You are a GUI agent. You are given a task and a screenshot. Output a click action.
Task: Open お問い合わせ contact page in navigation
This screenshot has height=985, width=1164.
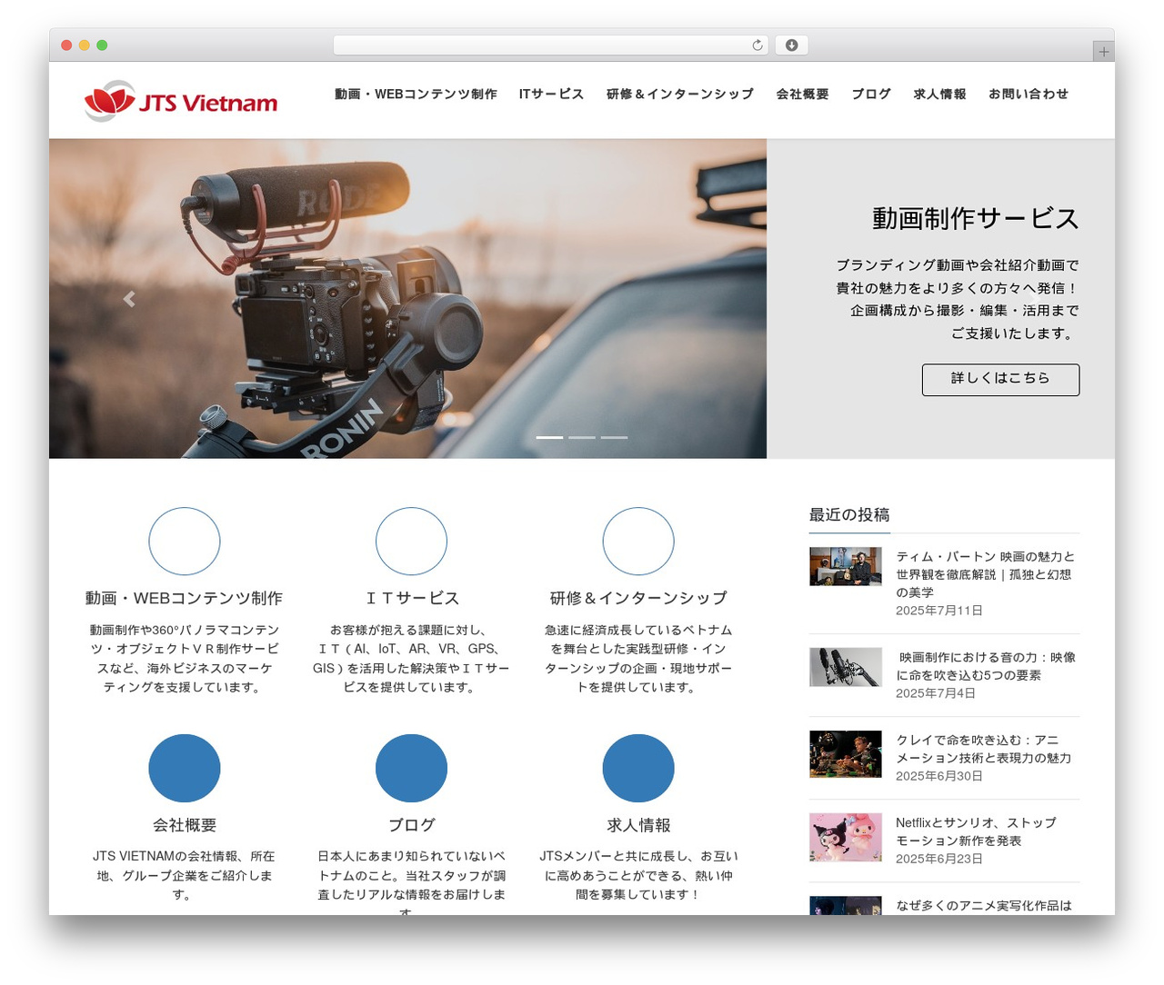1029,94
